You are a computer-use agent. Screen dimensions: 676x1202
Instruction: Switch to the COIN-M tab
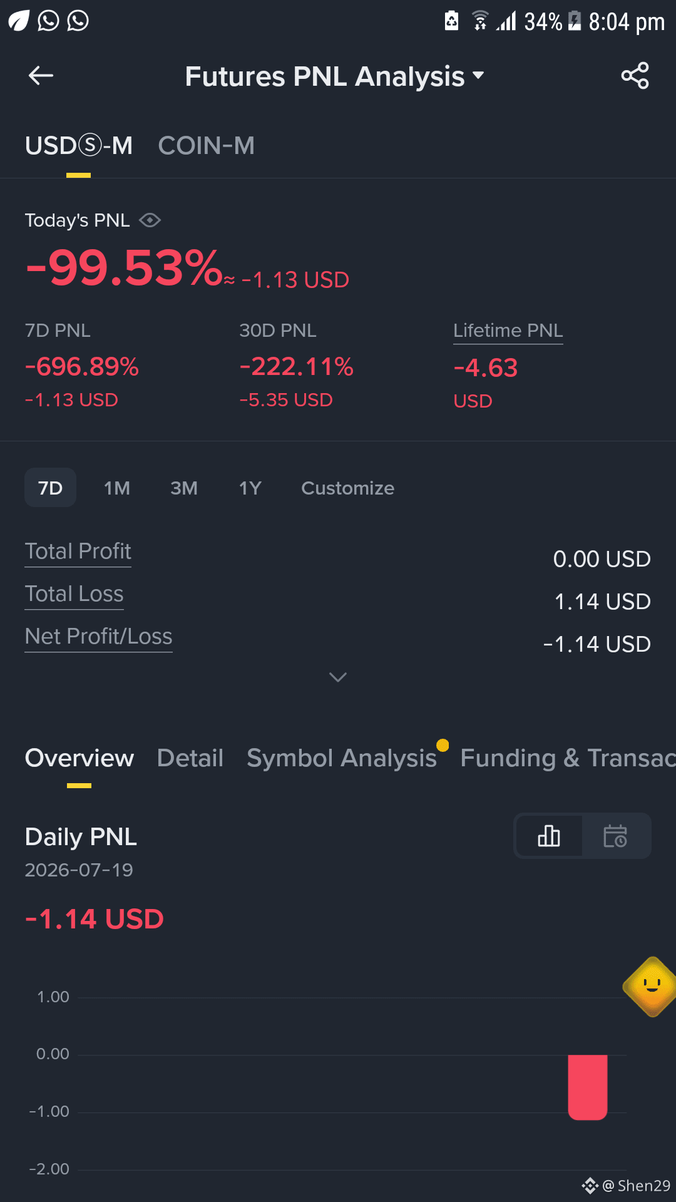click(206, 146)
